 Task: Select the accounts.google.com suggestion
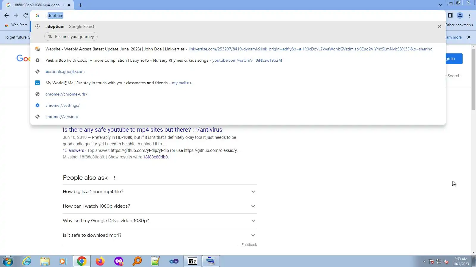[238, 71]
